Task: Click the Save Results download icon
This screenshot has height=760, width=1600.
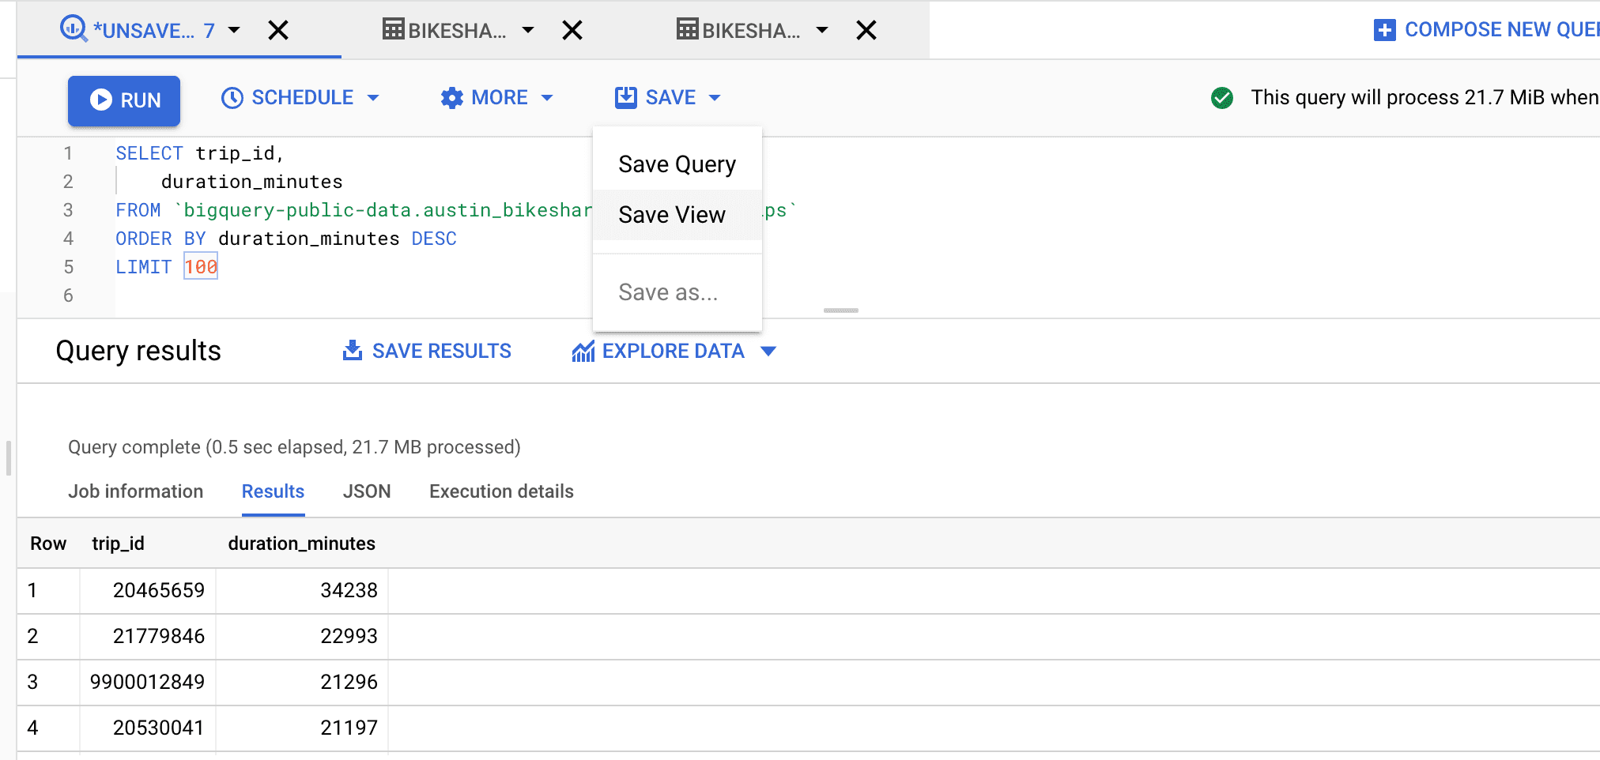Action: [352, 351]
